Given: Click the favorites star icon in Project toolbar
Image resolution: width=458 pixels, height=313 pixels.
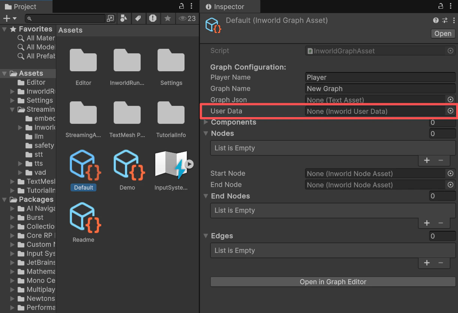Looking at the screenshot, I should pyautogui.click(x=168, y=18).
